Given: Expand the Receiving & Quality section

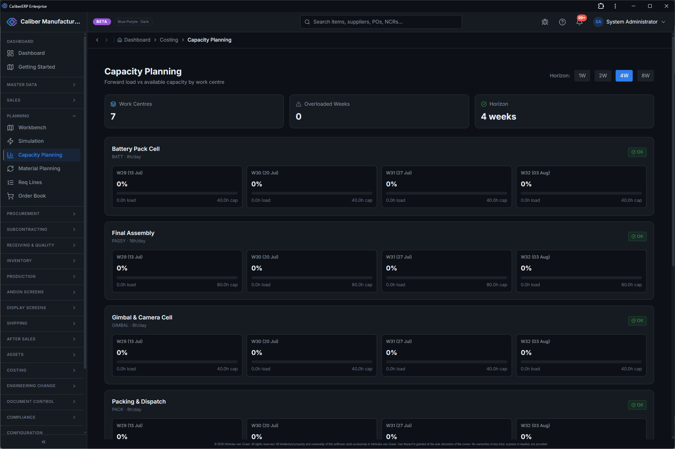Looking at the screenshot, I should pyautogui.click(x=42, y=245).
